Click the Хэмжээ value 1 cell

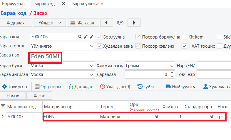click(172, 116)
